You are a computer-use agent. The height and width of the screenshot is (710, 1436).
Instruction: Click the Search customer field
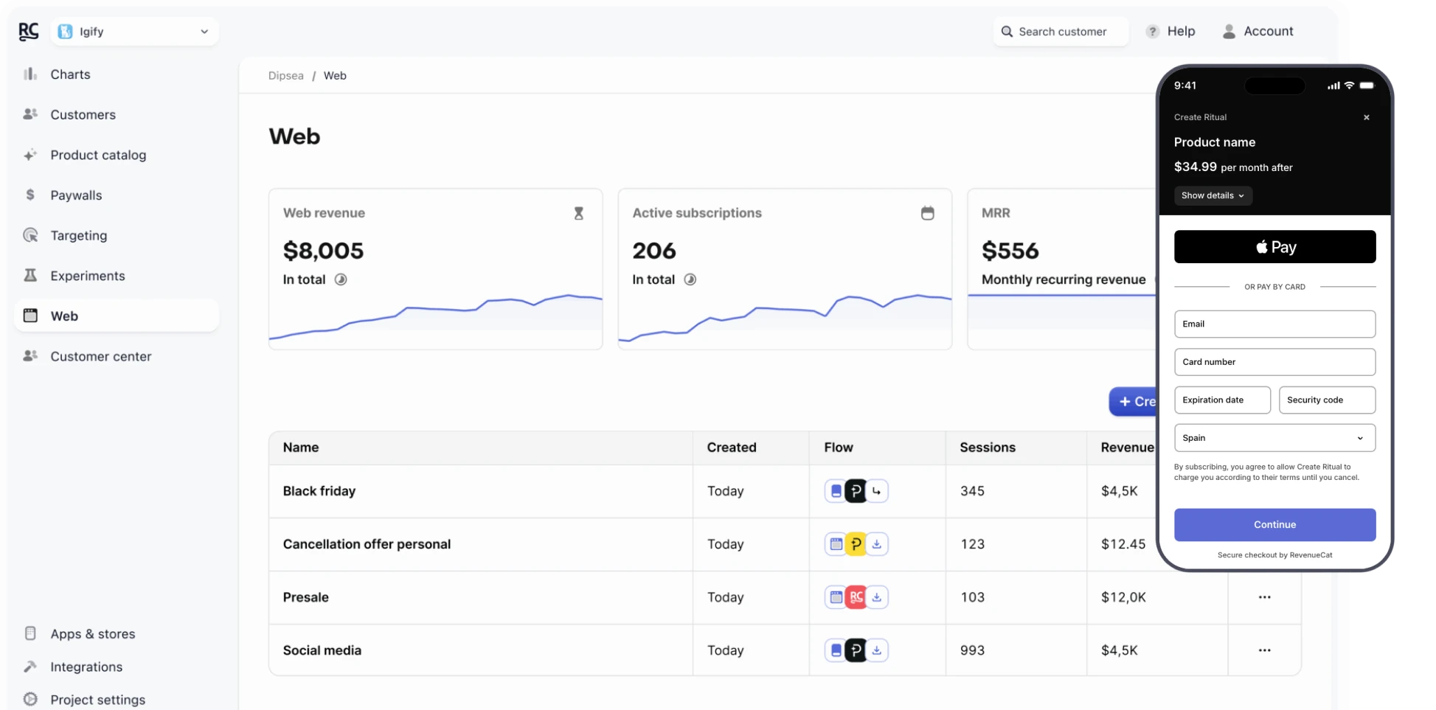[1061, 32]
